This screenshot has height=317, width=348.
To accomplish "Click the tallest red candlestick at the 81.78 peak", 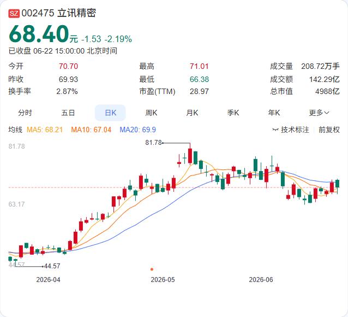I will [x=190, y=156].
